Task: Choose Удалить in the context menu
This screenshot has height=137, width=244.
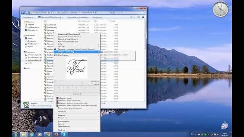Action: click(77, 124)
